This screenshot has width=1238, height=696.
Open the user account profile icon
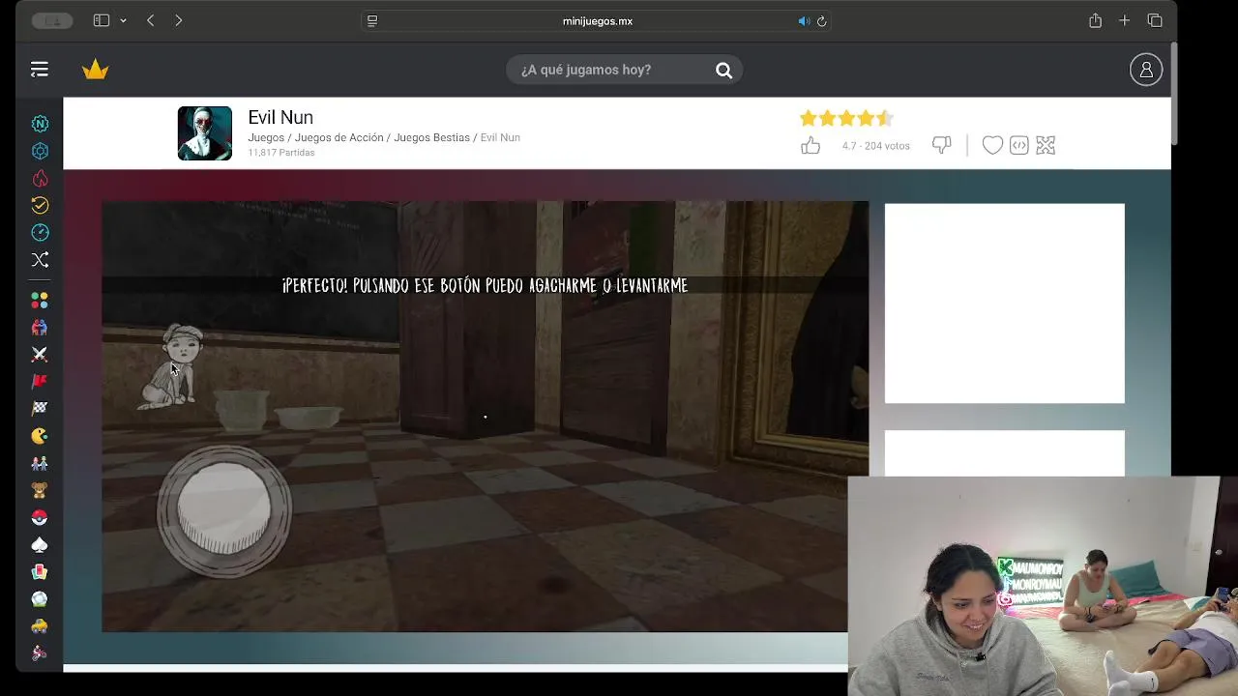pos(1146,70)
